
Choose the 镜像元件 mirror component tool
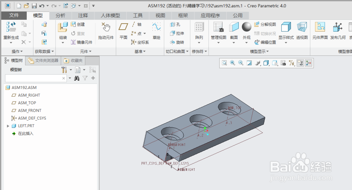(82, 42)
